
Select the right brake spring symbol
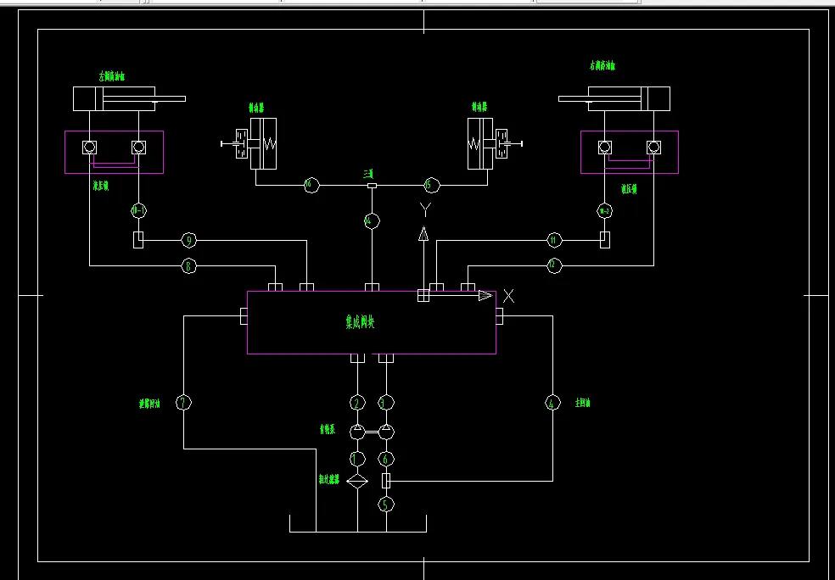pos(474,143)
